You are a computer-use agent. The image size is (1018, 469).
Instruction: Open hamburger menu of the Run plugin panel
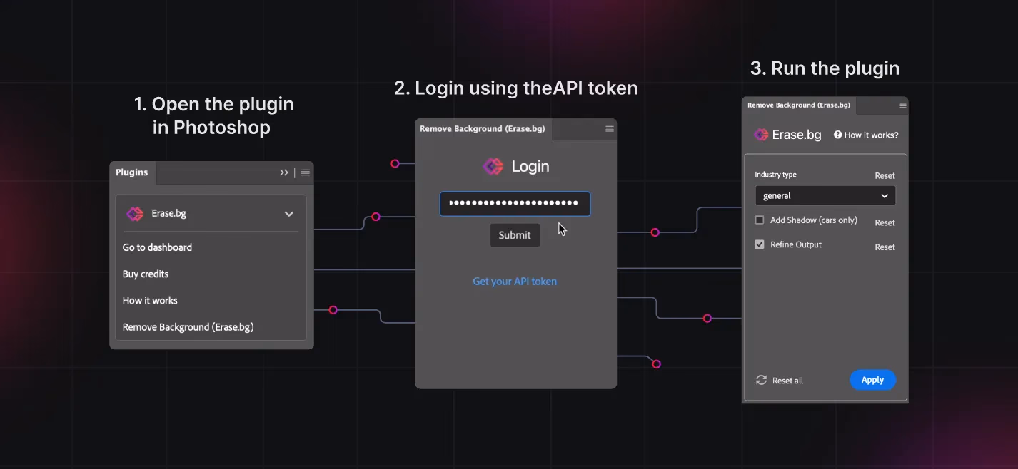pos(903,105)
